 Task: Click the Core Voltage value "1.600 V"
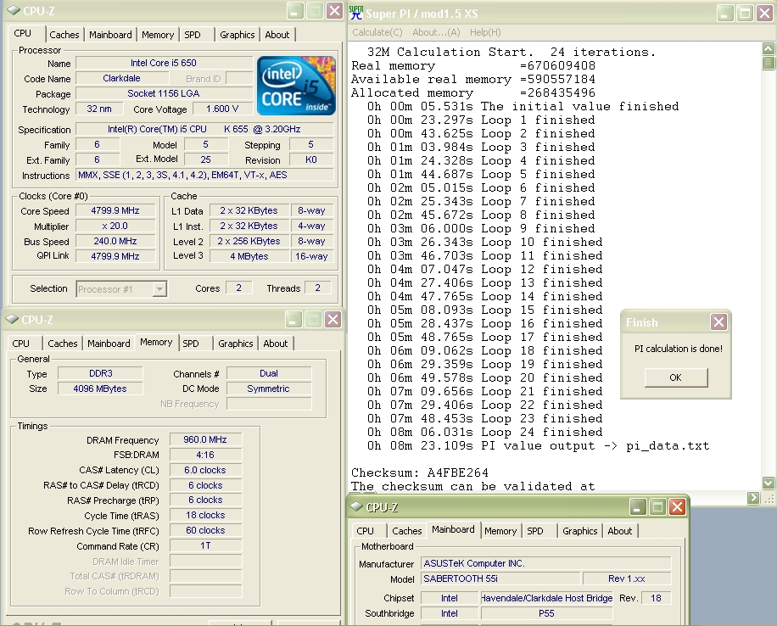(x=222, y=109)
